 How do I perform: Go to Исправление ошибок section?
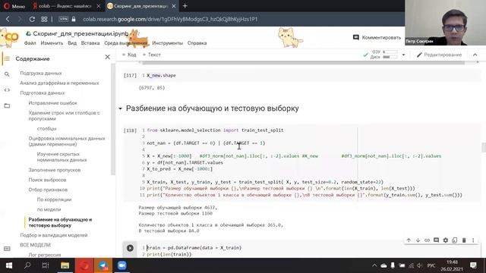tap(52, 103)
